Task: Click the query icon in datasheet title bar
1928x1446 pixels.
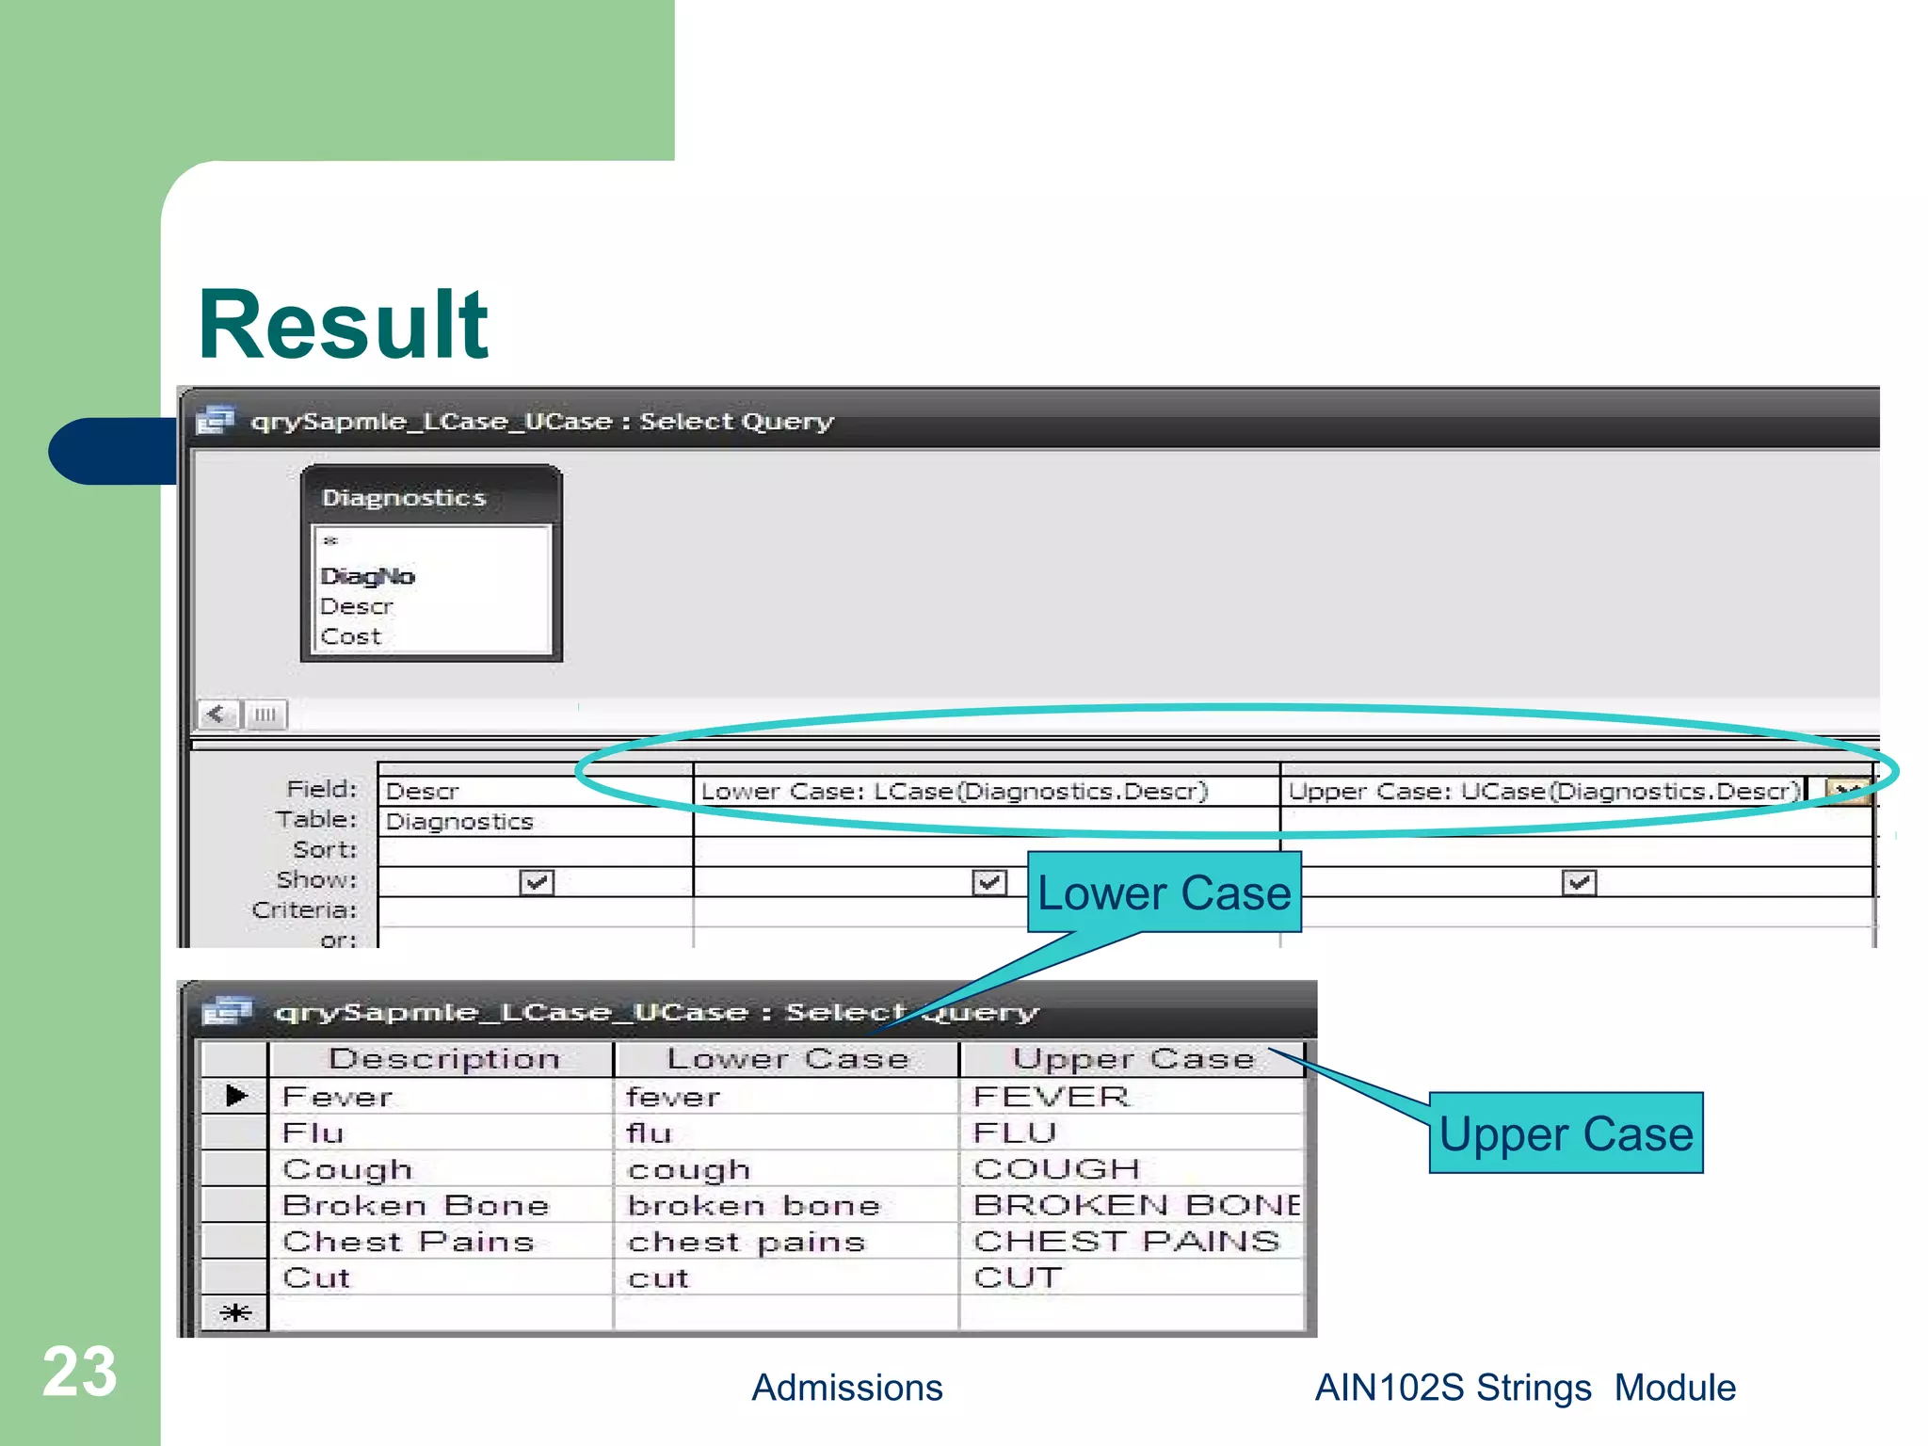Action: (x=227, y=1011)
